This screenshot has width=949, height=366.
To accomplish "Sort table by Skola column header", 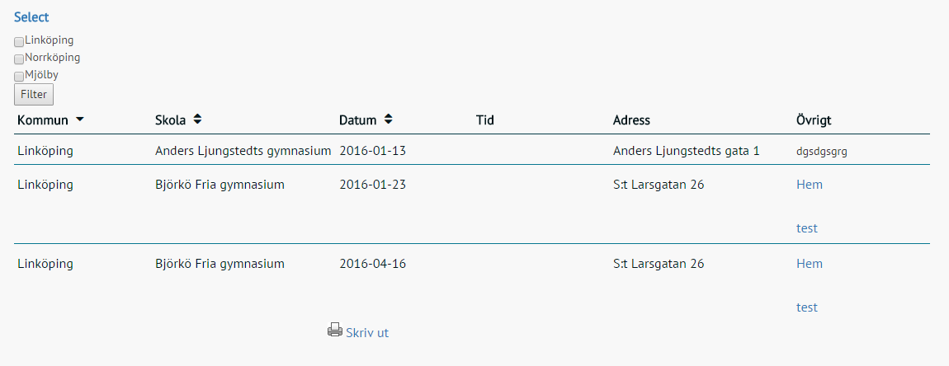I will [x=170, y=120].
